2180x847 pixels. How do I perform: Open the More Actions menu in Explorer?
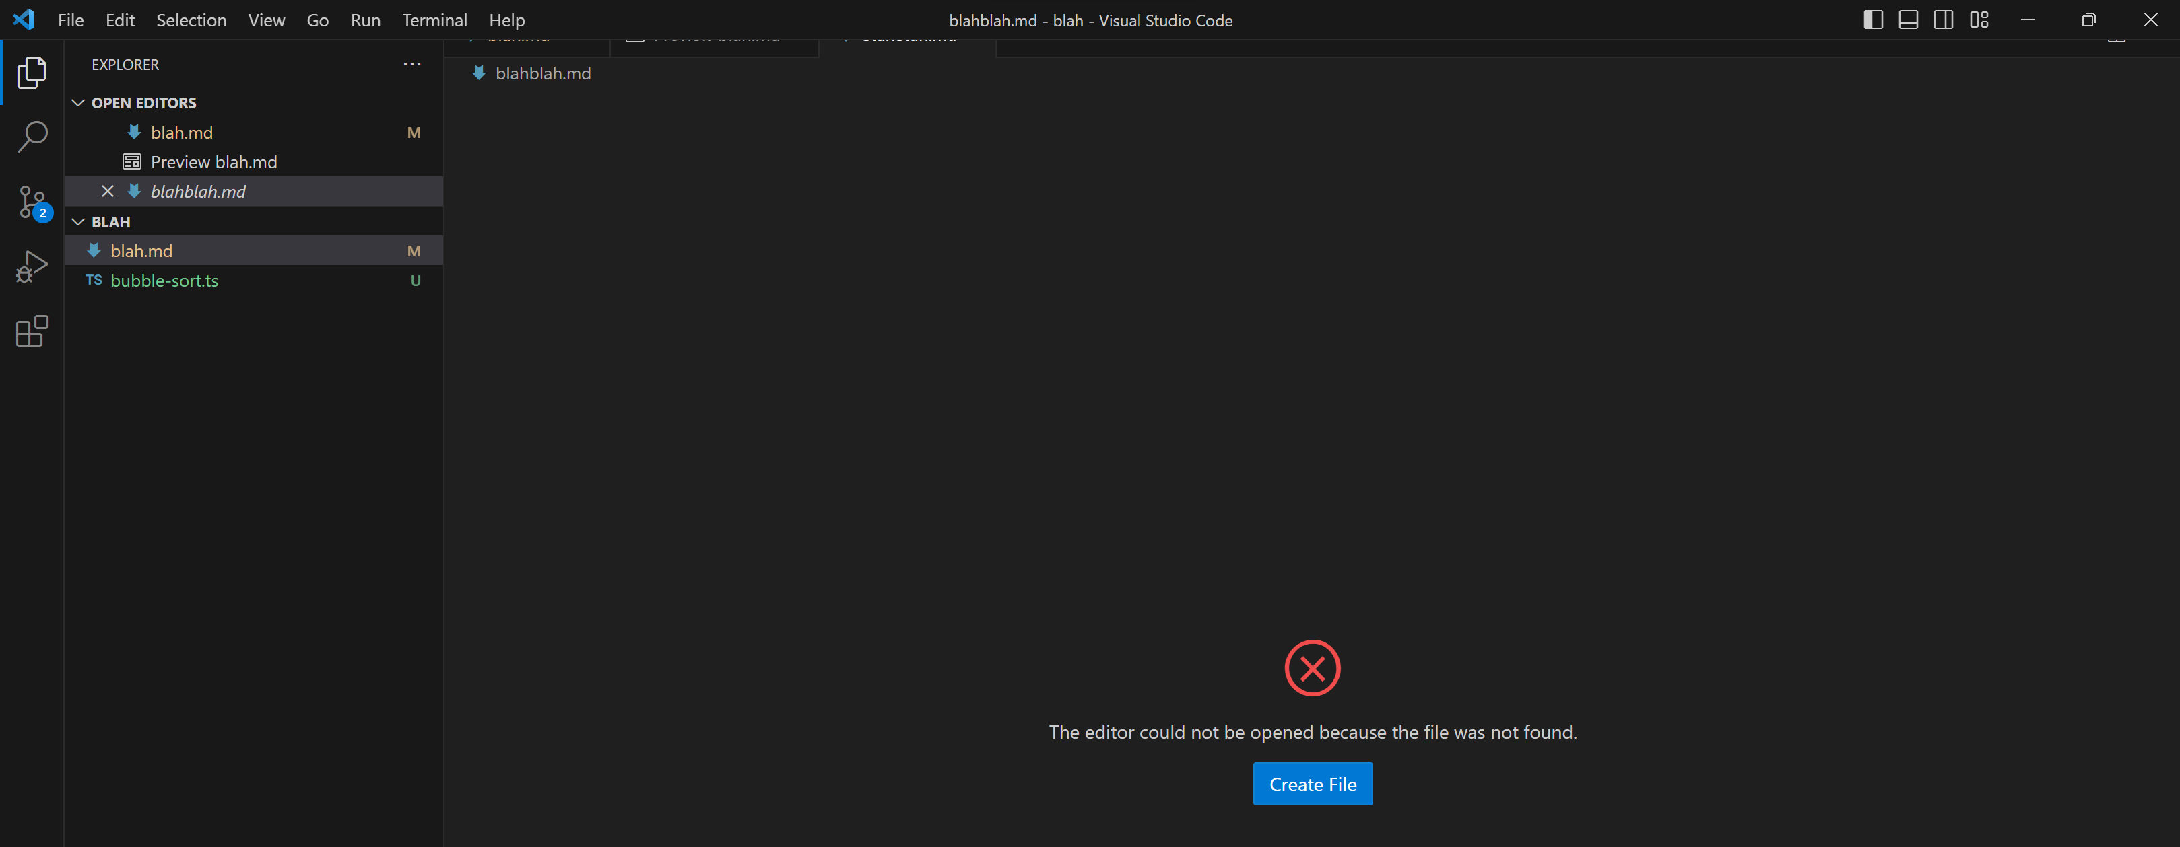coord(412,63)
